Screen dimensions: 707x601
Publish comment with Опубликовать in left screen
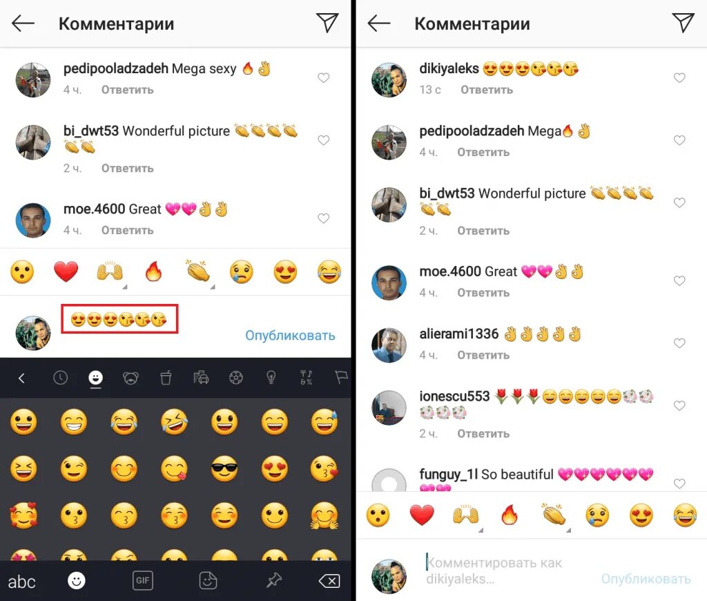[290, 335]
